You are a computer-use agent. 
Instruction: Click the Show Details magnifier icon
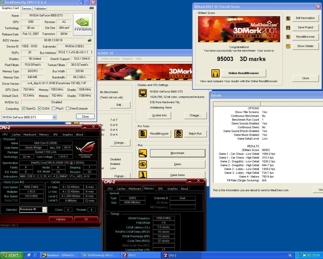click(x=288, y=46)
